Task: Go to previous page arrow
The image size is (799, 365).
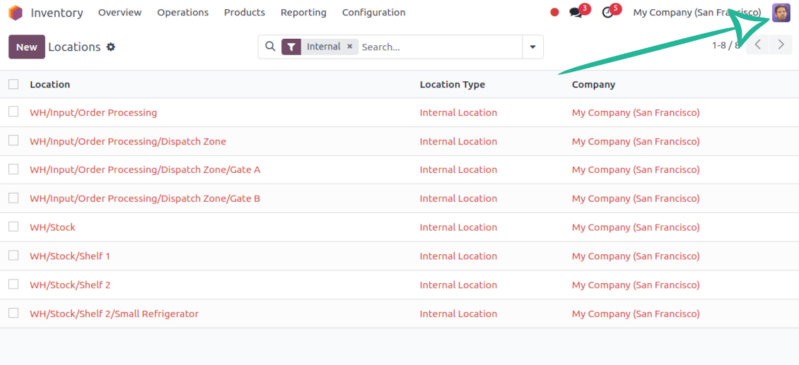Action: (757, 44)
